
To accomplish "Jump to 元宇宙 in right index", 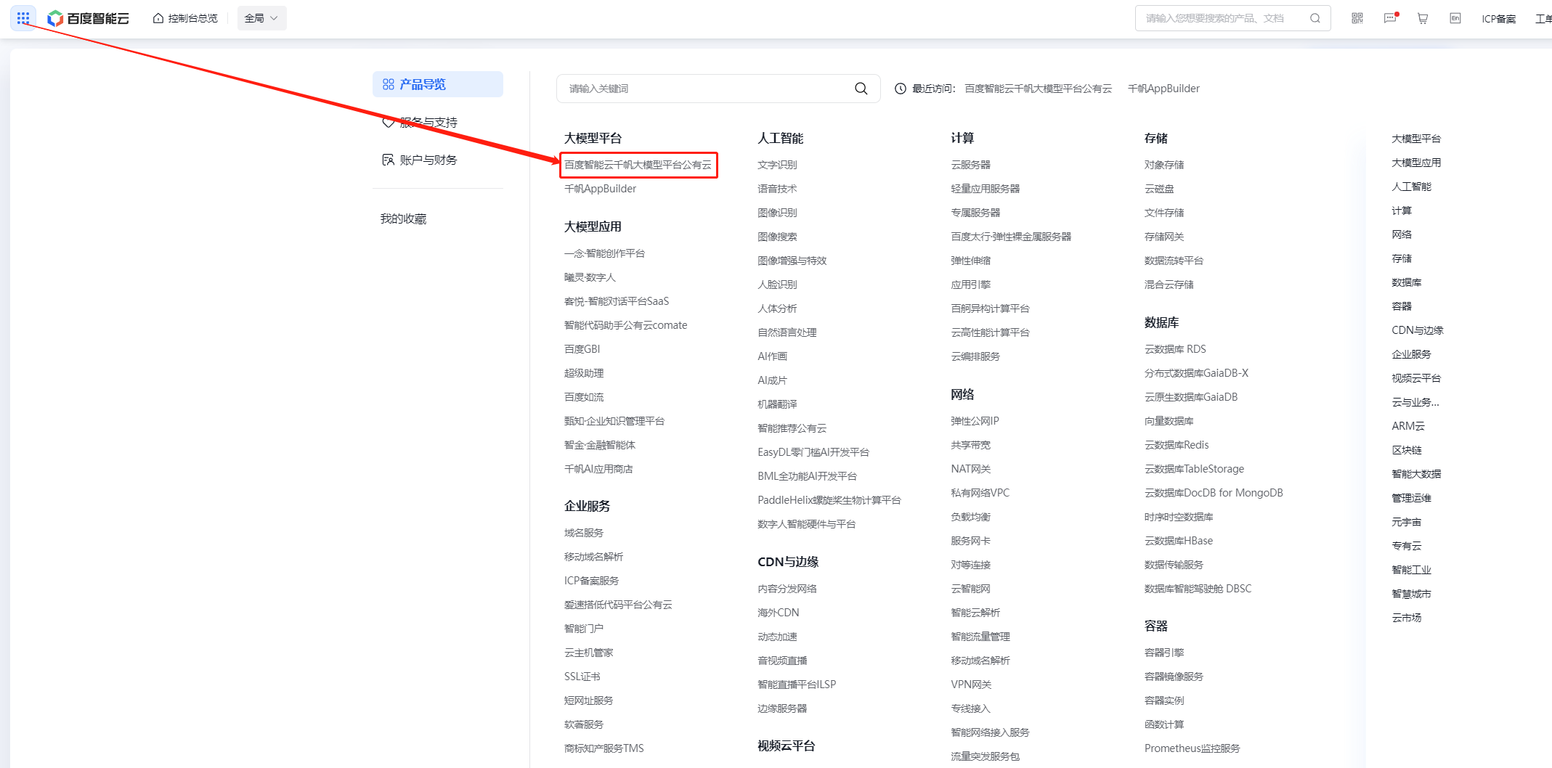I will pos(1407,522).
